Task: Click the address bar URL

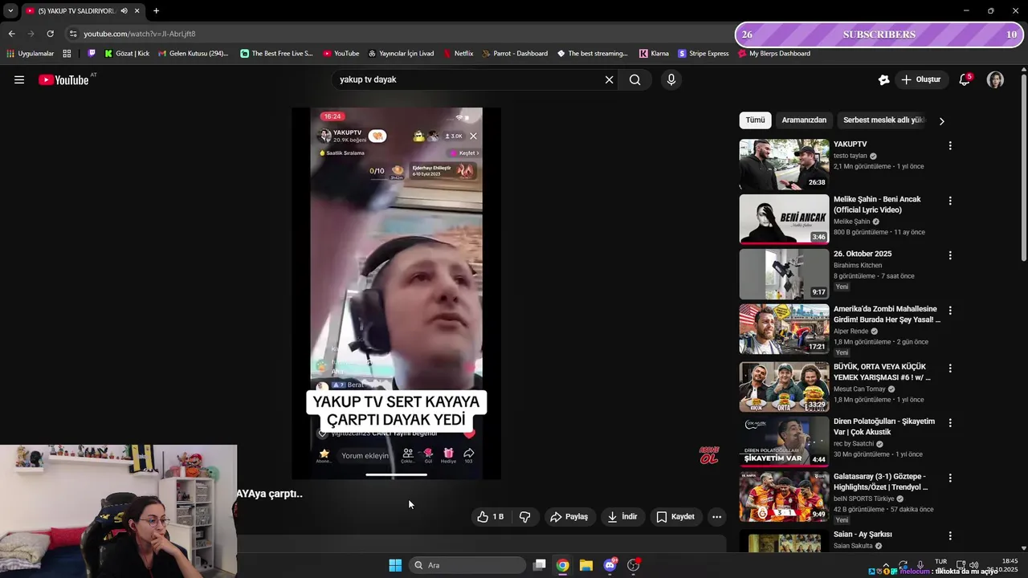Action: [x=140, y=34]
